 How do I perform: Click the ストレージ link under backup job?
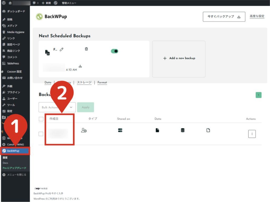[x=84, y=82]
